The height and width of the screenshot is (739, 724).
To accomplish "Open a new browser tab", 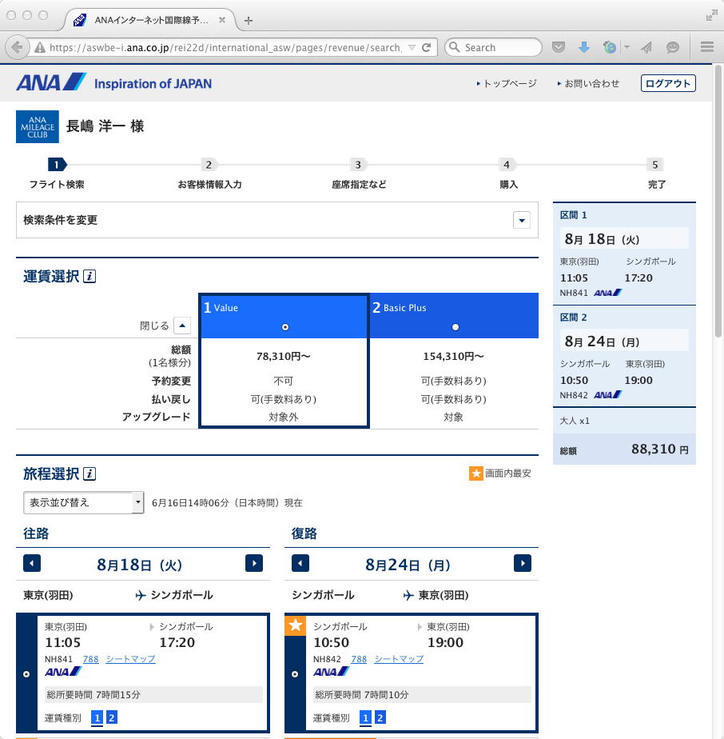I will click(x=249, y=21).
